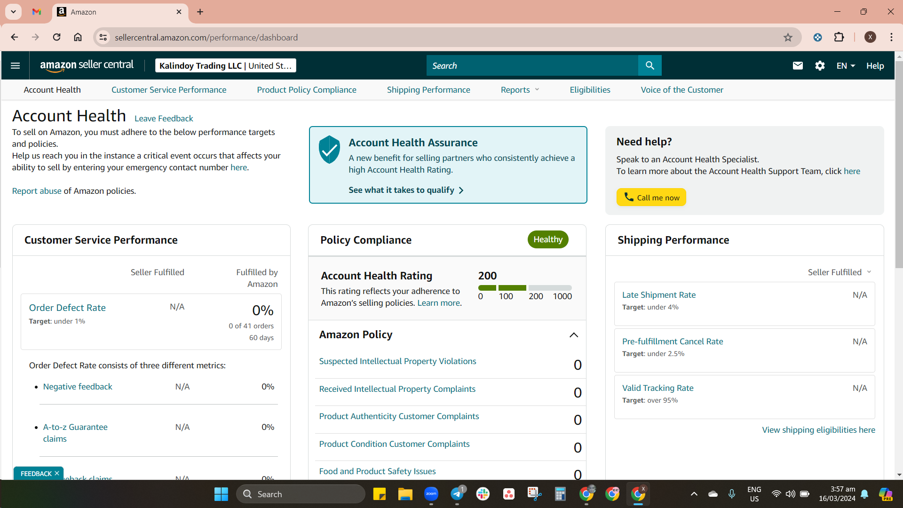Open the Windows Start menu
Image resolution: width=903 pixels, height=508 pixels.
[x=221, y=494]
